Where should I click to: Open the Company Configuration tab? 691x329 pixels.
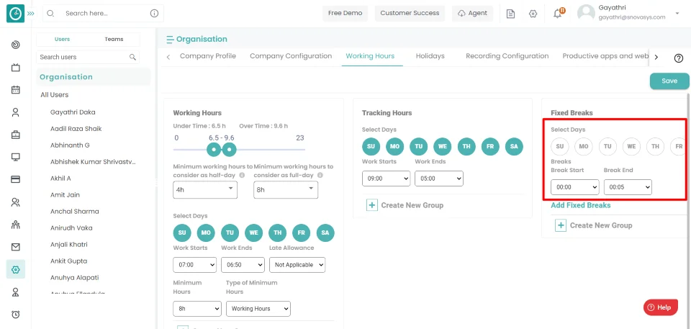[290, 56]
